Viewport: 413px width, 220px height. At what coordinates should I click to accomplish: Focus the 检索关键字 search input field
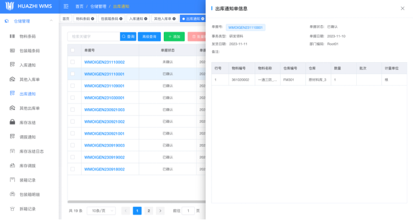click(x=94, y=36)
